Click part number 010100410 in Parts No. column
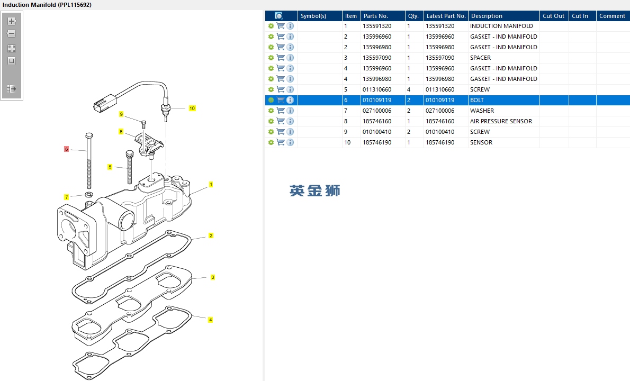Image resolution: width=630 pixels, height=381 pixels. click(377, 132)
